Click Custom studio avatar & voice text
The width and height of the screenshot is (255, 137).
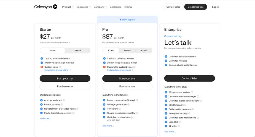pyautogui.click(x=183, y=65)
